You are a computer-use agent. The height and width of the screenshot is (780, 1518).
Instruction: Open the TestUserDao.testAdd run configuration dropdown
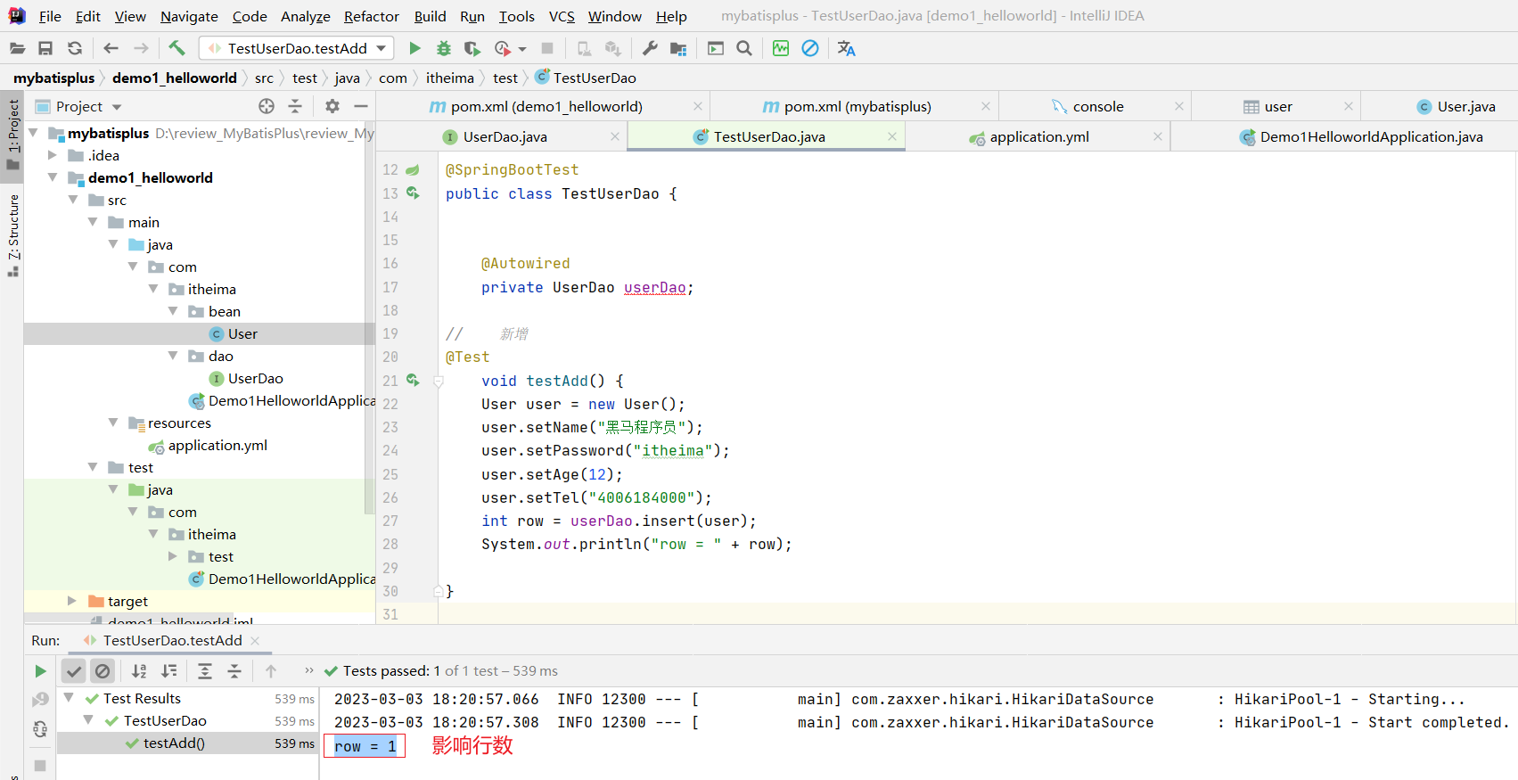coord(382,48)
